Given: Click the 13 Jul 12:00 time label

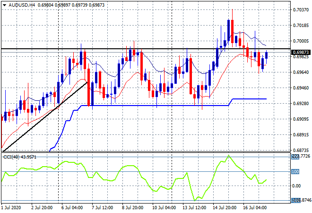Looking at the screenshot, I should 194,208.
